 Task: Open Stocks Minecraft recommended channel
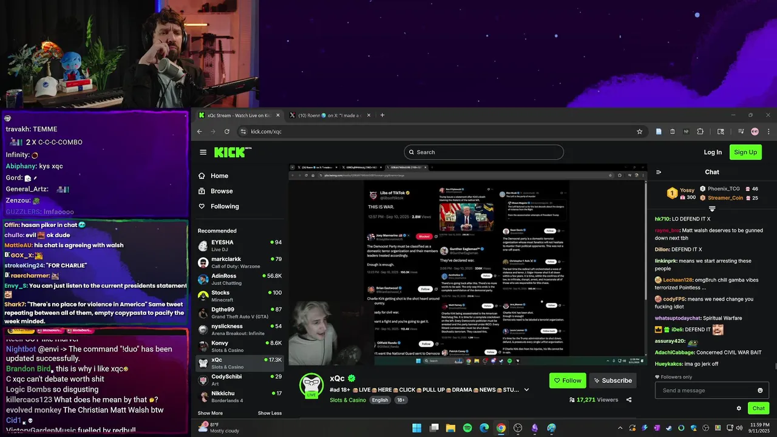click(240, 296)
